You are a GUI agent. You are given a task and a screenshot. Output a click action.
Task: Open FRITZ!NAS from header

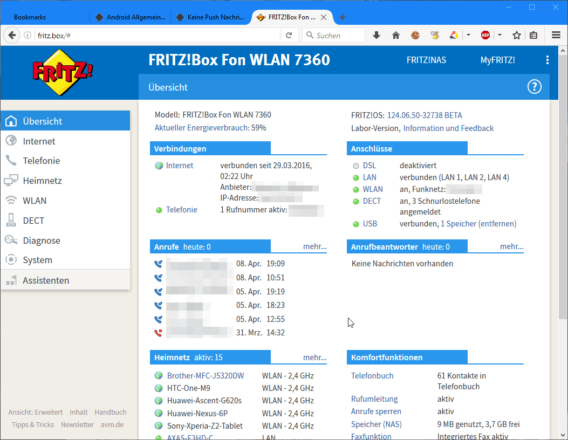426,60
